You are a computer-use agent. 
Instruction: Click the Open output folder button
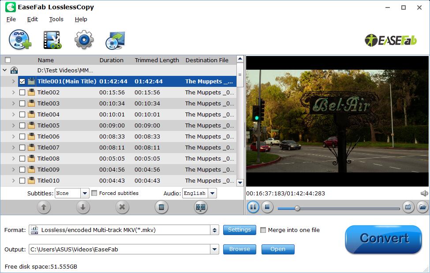click(x=278, y=249)
